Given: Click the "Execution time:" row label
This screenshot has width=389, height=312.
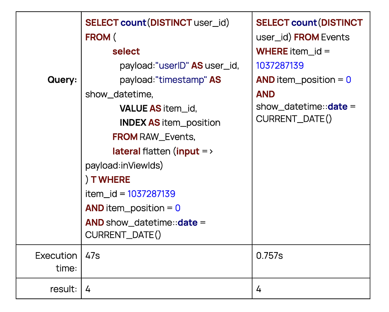Looking at the screenshot, I should 56,262.
